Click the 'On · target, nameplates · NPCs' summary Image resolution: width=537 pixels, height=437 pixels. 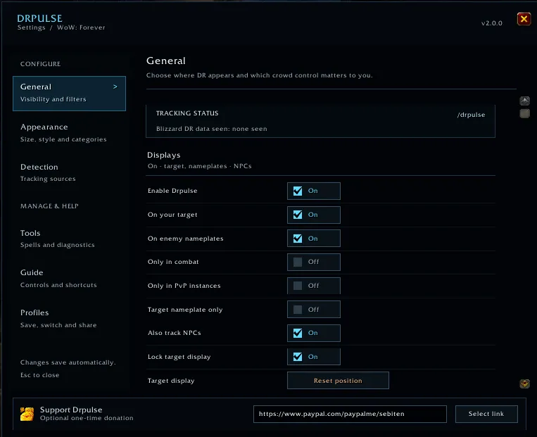[x=200, y=166]
